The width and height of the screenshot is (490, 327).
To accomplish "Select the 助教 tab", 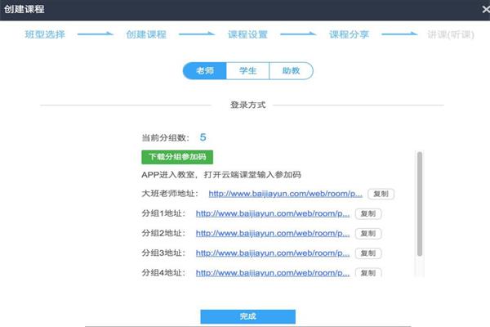I will click(291, 71).
